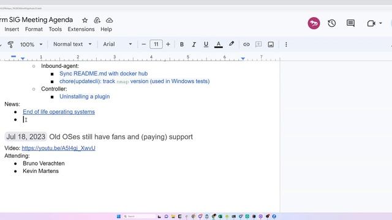Viewport: 392px width, 220px height.
Task: Open the text color picker
Action: pyautogui.click(x=219, y=45)
